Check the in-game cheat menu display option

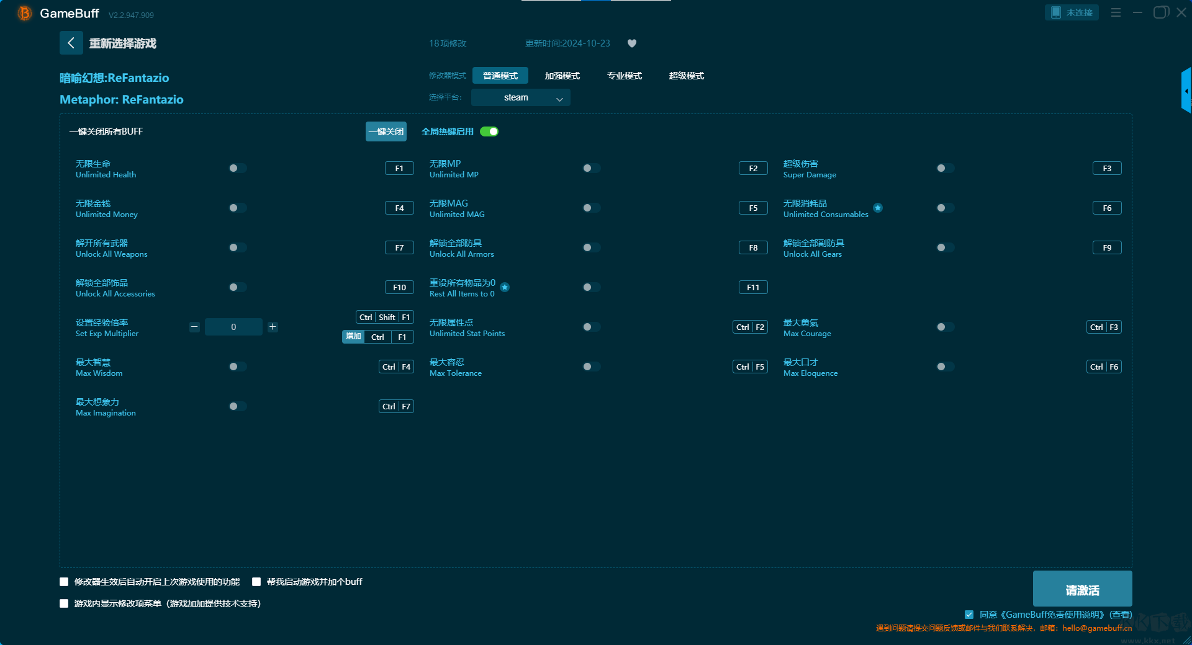pyautogui.click(x=64, y=603)
